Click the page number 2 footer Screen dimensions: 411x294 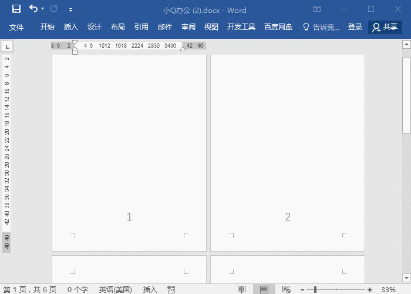pyautogui.click(x=288, y=217)
